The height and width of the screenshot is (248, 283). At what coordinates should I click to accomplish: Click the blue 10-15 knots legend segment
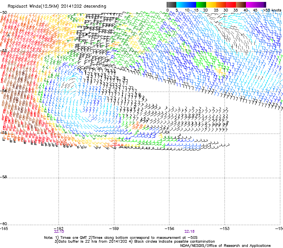[191, 5]
